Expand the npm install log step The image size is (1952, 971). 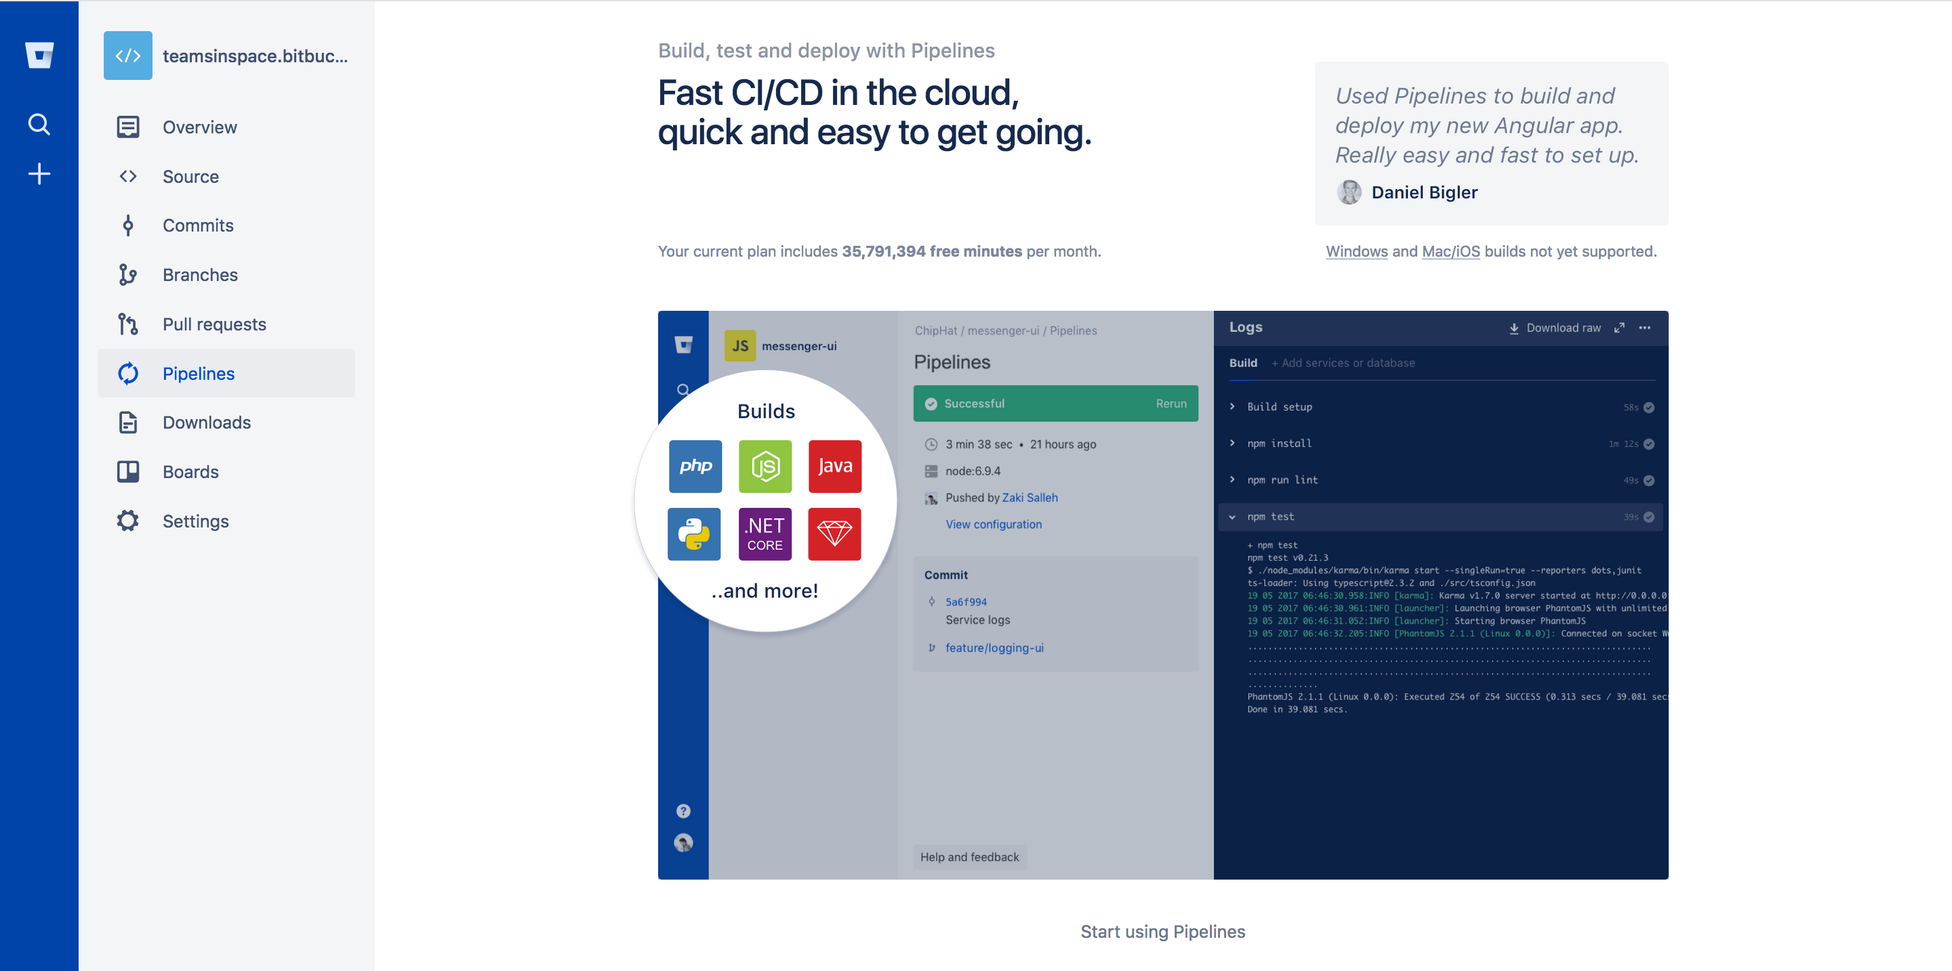(x=1233, y=443)
